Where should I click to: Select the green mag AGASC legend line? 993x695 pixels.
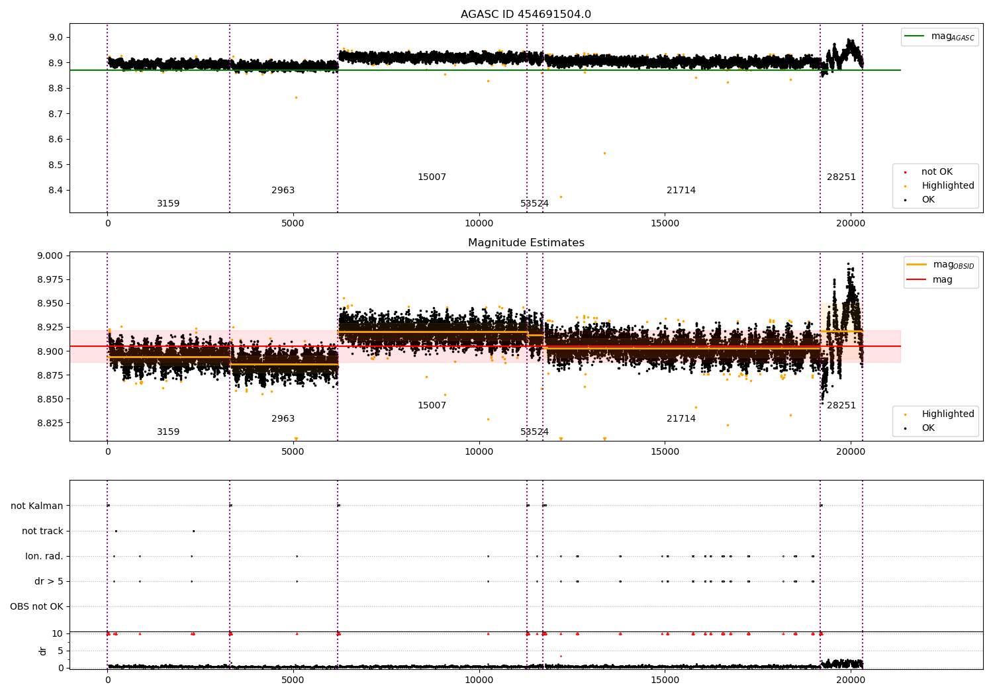(916, 36)
